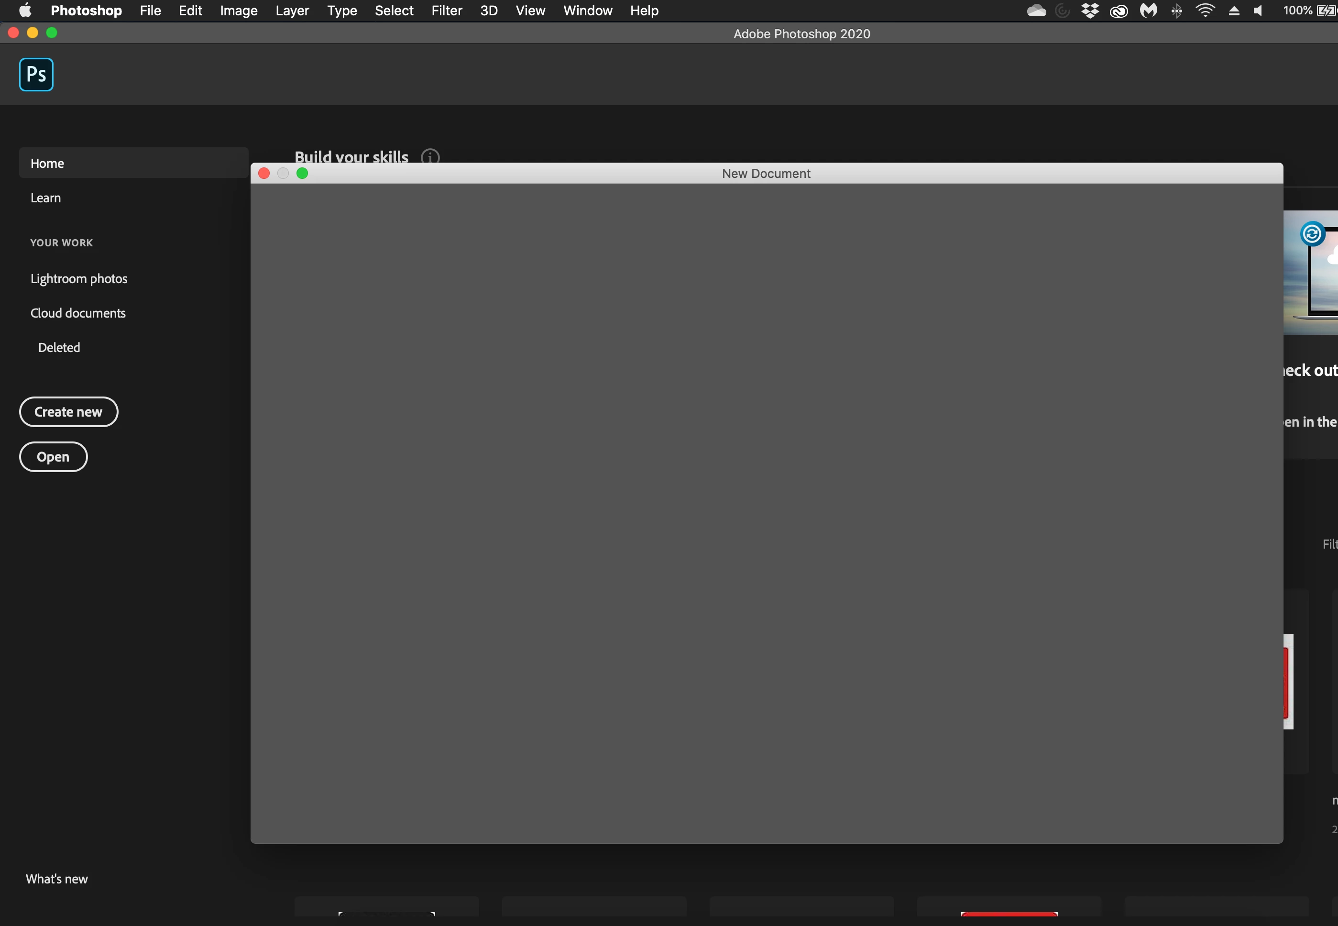Click the Photoshop Ps home logo
The height and width of the screenshot is (926, 1338).
pyautogui.click(x=36, y=74)
